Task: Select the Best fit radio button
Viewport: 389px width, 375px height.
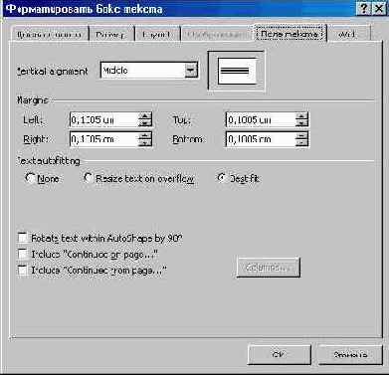Action: pos(221,178)
